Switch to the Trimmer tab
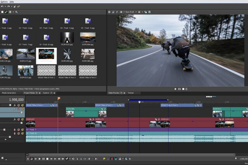248x165 pixels. (x=131, y=93)
